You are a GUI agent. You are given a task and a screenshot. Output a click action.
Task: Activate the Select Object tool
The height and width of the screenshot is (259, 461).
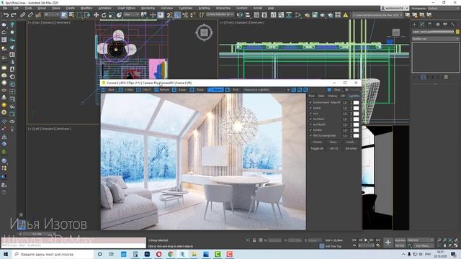(64, 15)
